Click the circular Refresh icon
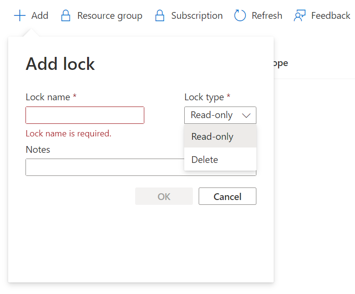The width and height of the screenshot is (355, 294). pos(240,15)
